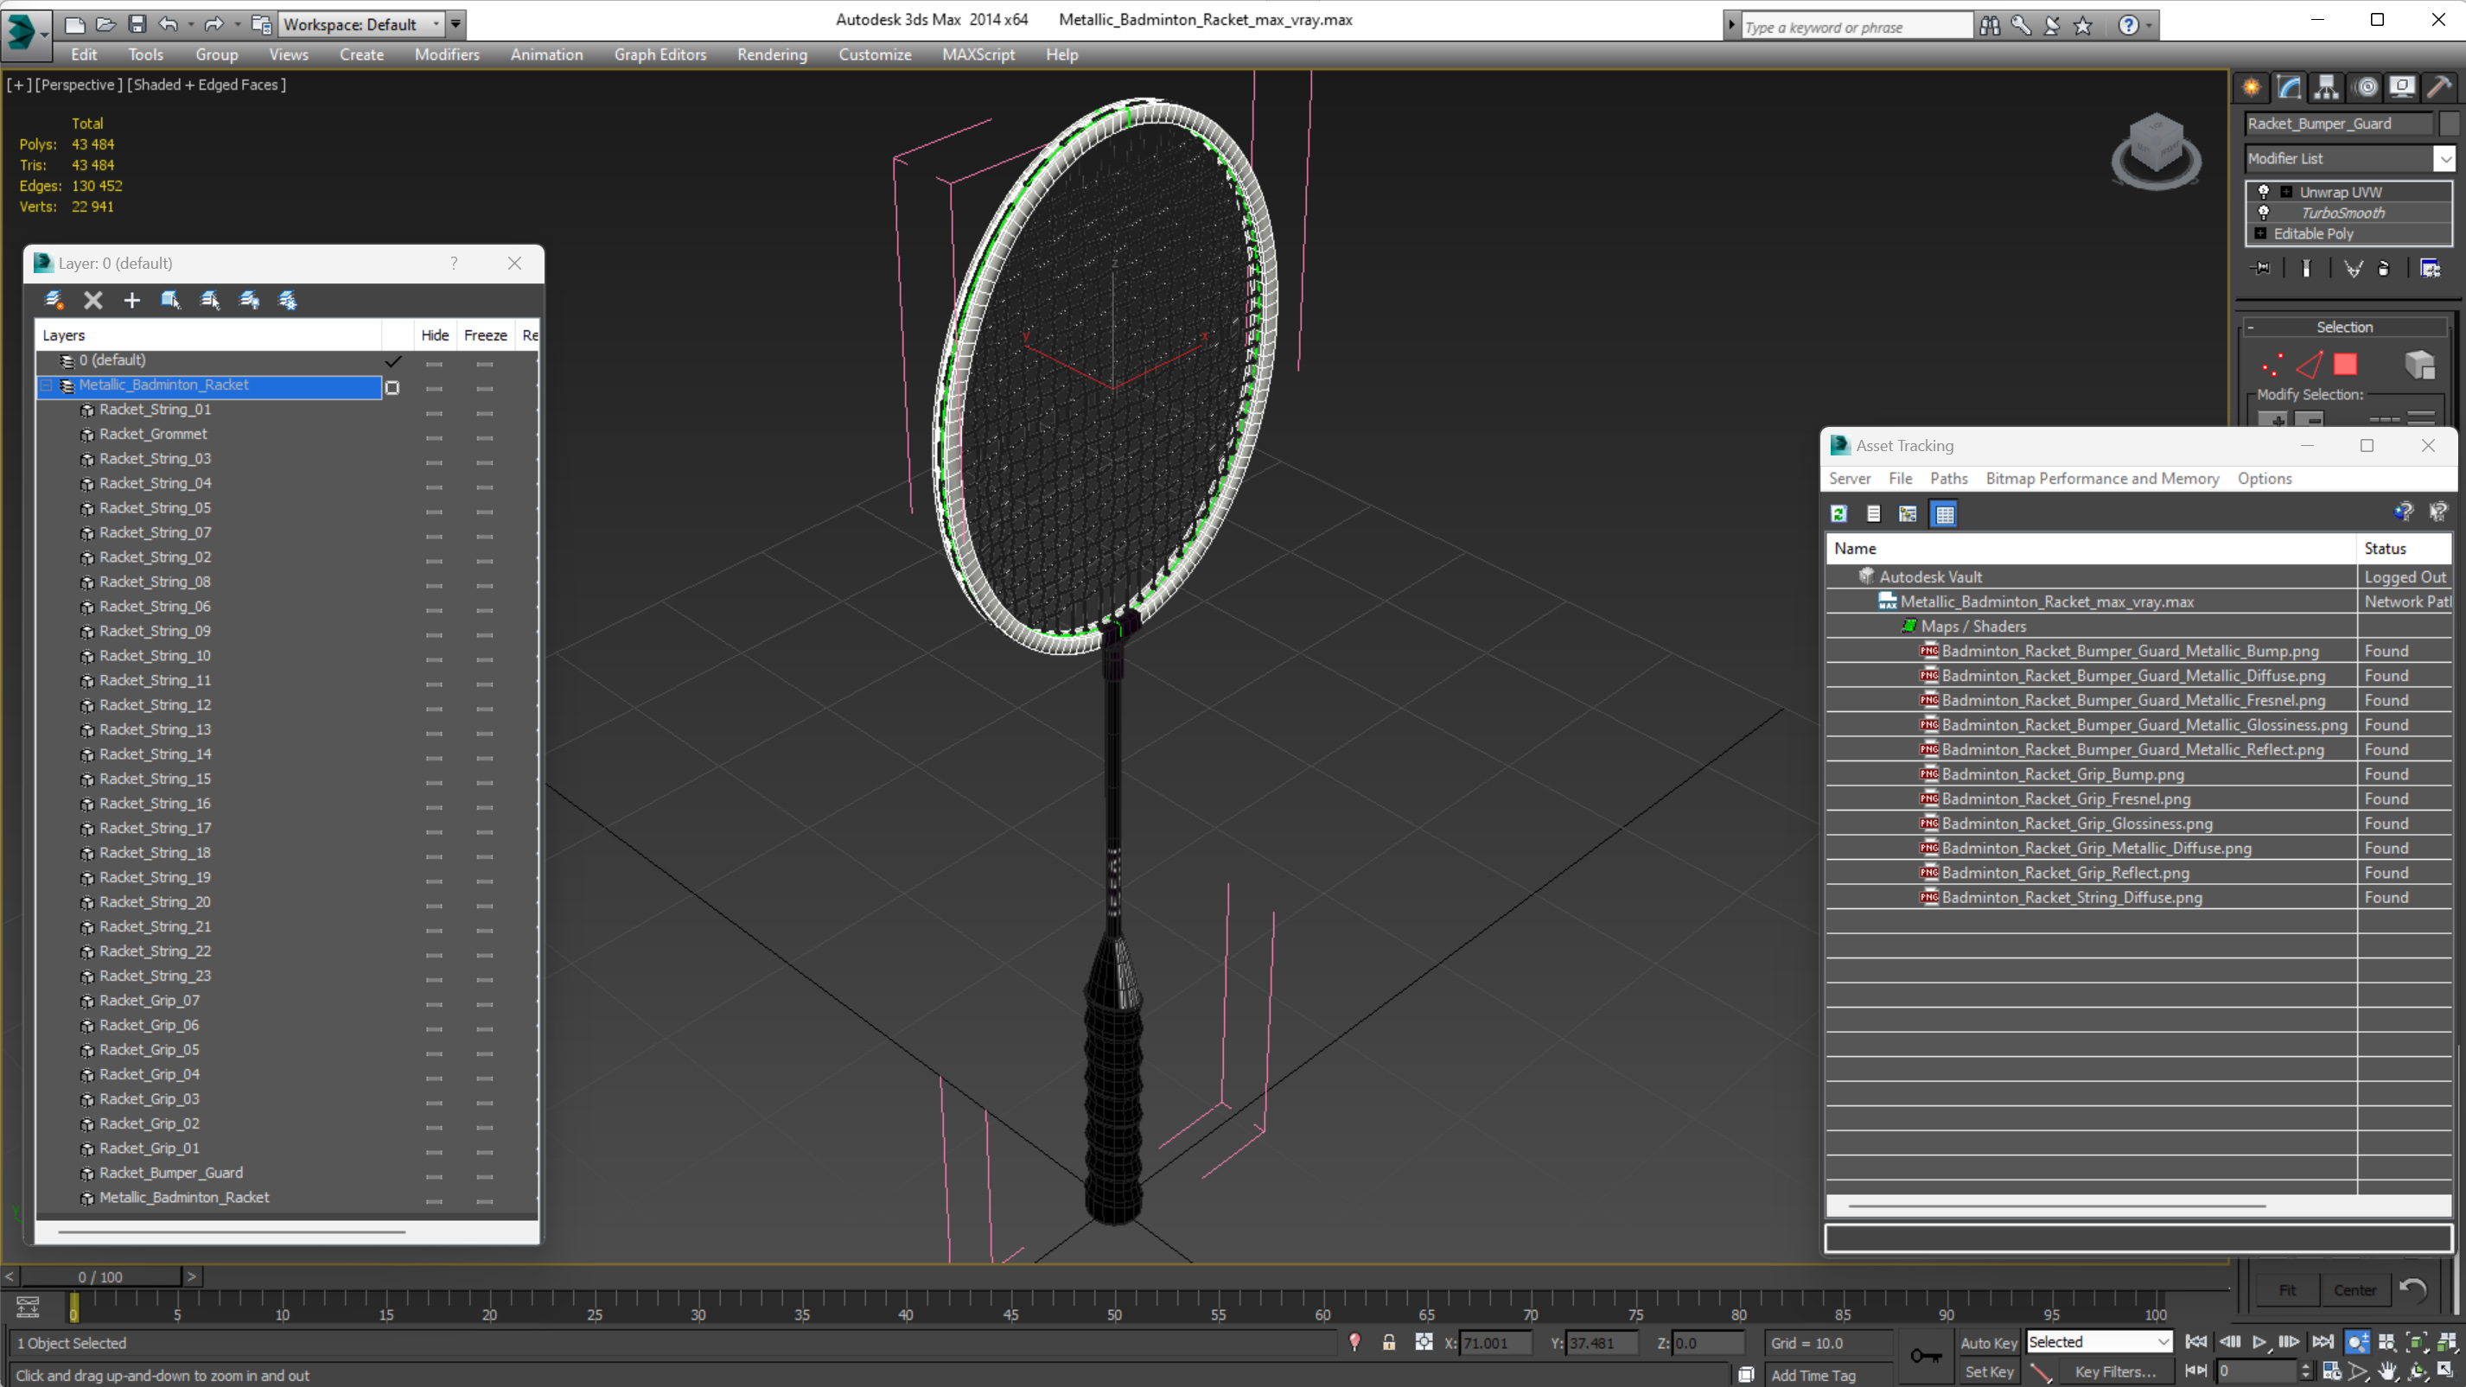
Task: Expand the Editable Poly stack entry
Action: pyautogui.click(x=2261, y=233)
